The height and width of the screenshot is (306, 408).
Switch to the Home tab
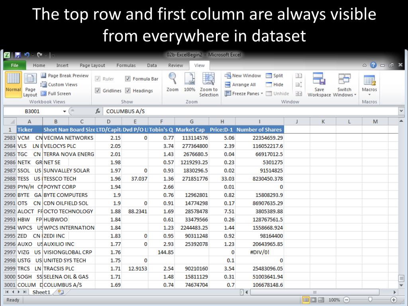tap(39, 65)
